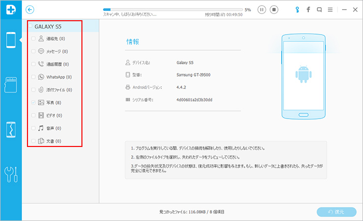Open the 連絡先 (0) category
Viewport: 363px width, 221px height.
(55, 39)
